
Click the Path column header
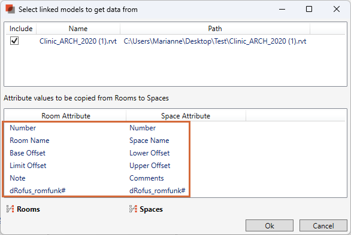tap(215, 29)
